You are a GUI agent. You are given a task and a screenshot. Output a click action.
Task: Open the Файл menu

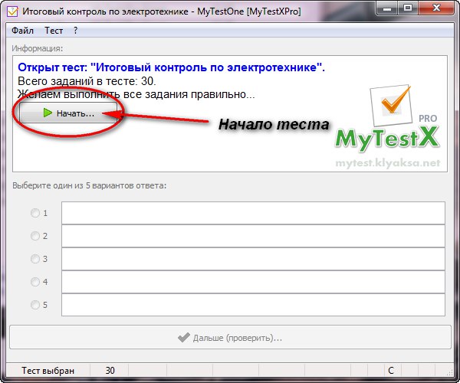point(23,31)
